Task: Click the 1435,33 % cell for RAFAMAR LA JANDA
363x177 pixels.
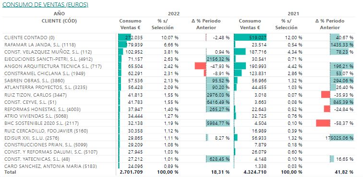Action: coord(342,44)
